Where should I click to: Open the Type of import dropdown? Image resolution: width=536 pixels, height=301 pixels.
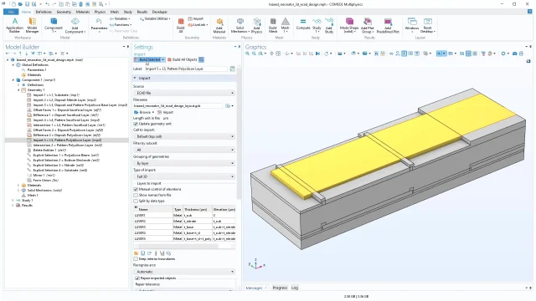[x=184, y=176]
